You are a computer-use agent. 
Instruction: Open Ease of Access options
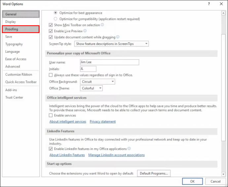click(21, 59)
